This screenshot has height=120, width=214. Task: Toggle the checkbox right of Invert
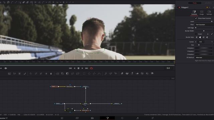(x=212, y=34)
